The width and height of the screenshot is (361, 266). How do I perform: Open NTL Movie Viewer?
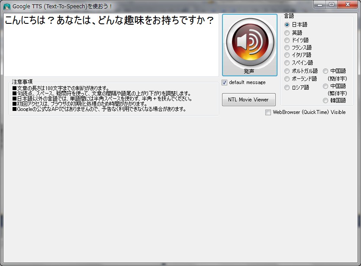coord(248,100)
